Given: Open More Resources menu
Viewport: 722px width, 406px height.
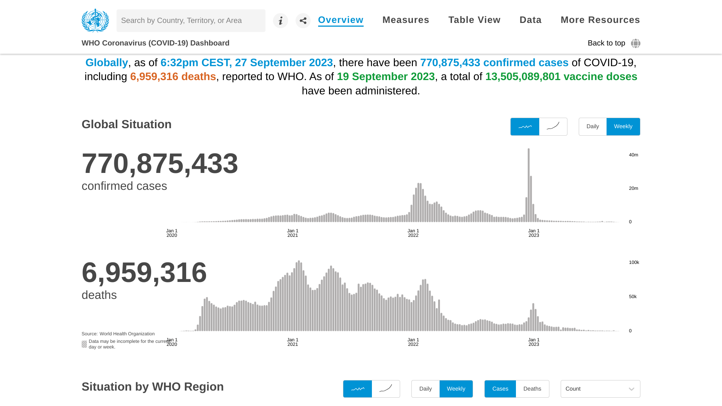Looking at the screenshot, I should [600, 20].
